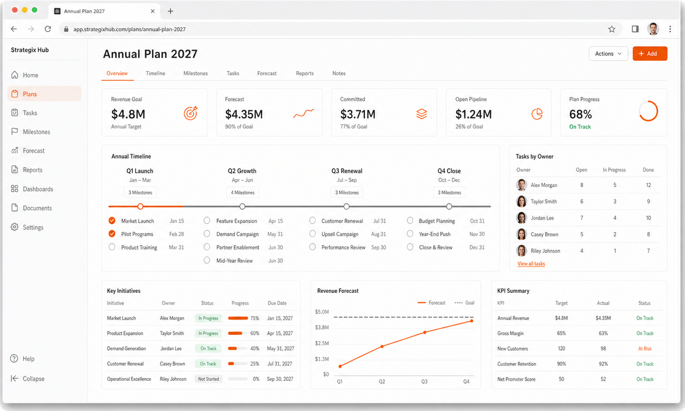Mark Feature Expansion milestone as complete
The width and height of the screenshot is (685, 411).
point(207,221)
